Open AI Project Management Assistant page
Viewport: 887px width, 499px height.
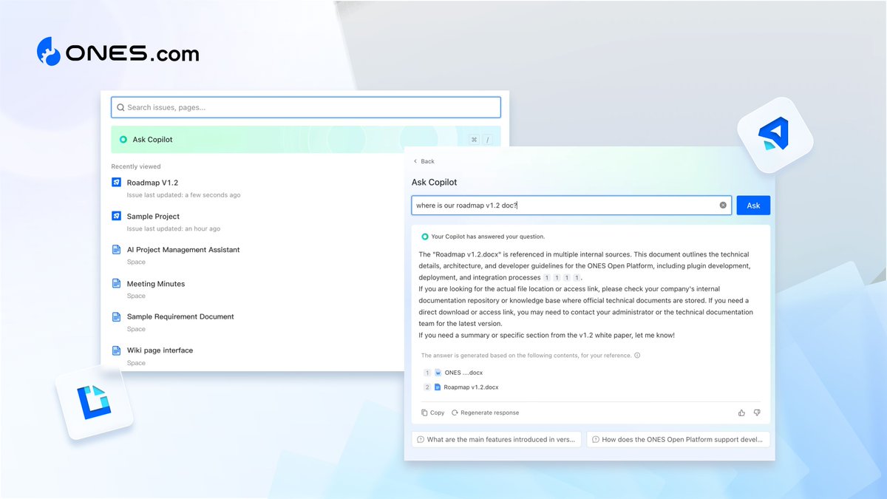click(x=183, y=250)
